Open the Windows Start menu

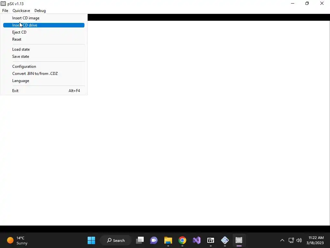tap(91, 240)
